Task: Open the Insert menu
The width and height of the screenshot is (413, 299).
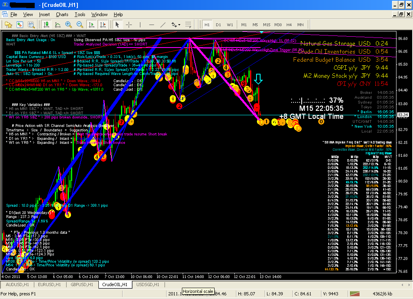Action: coord(44,14)
